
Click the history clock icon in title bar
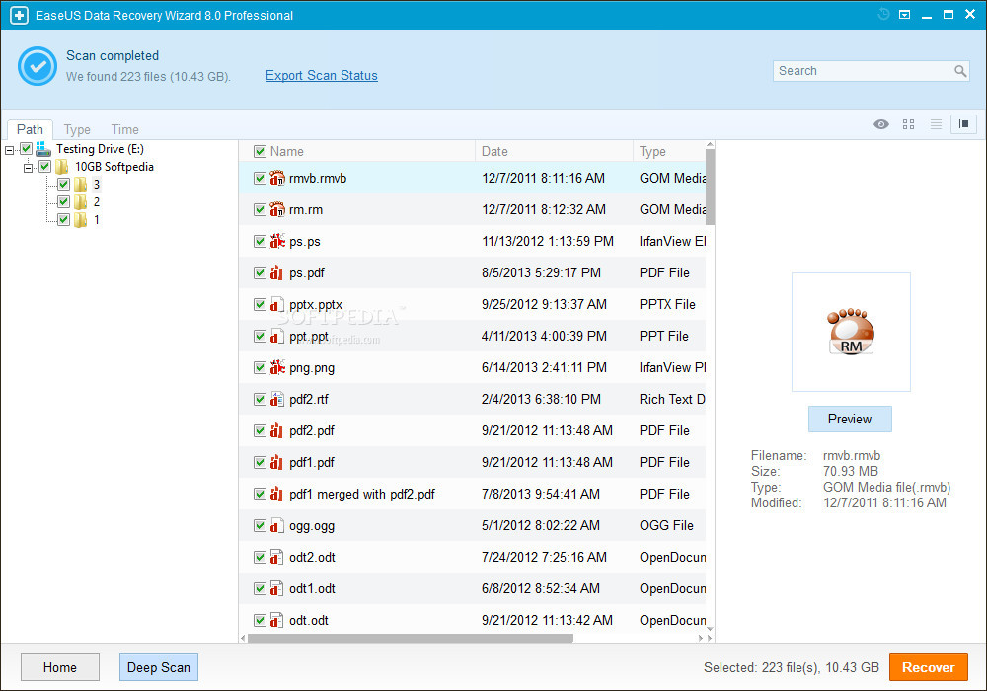click(883, 14)
